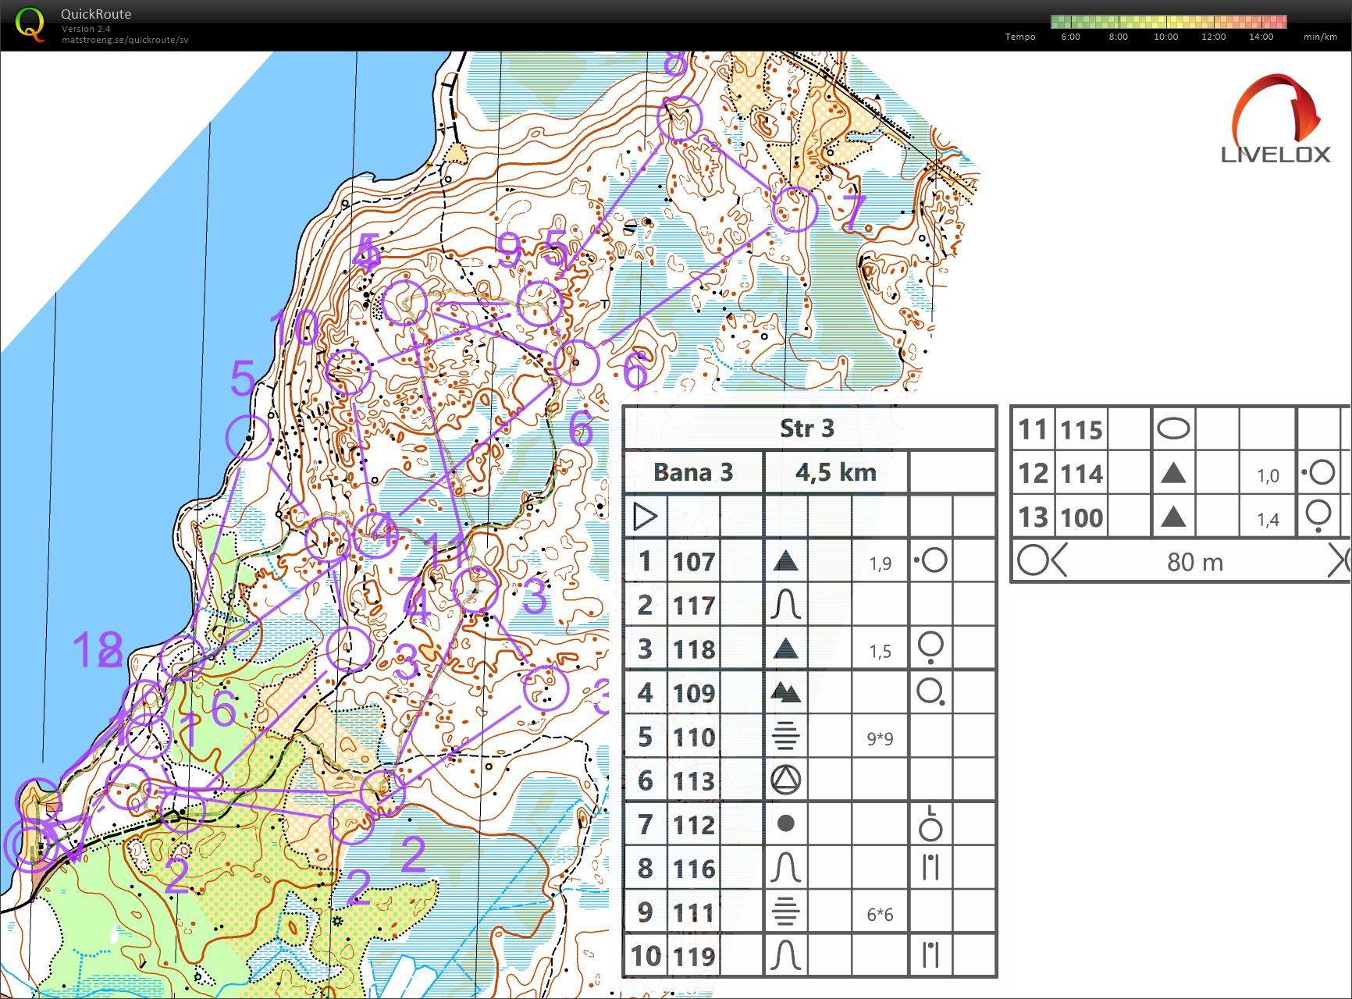Click the flag position symbol in row 1
1352x999 pixels.
tap(930, 560)
